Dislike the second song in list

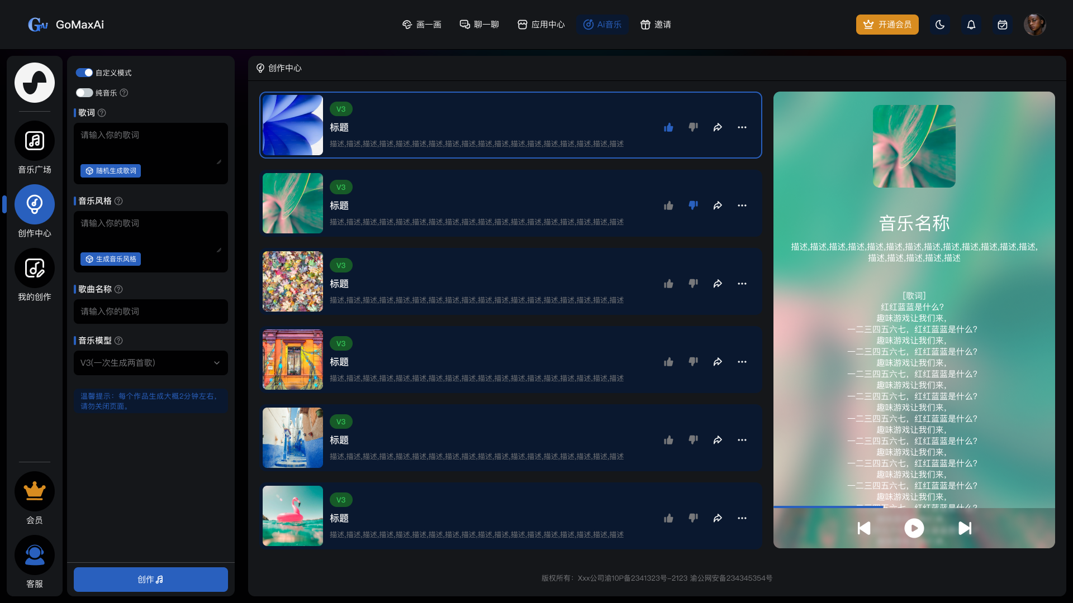[693, 205]
